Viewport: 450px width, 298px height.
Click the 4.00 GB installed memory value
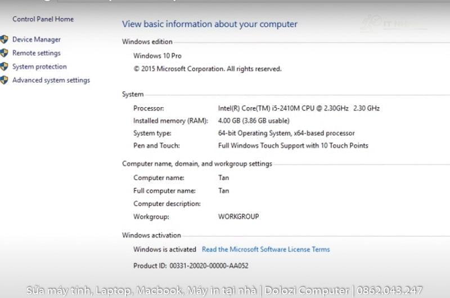pos(254,121)
